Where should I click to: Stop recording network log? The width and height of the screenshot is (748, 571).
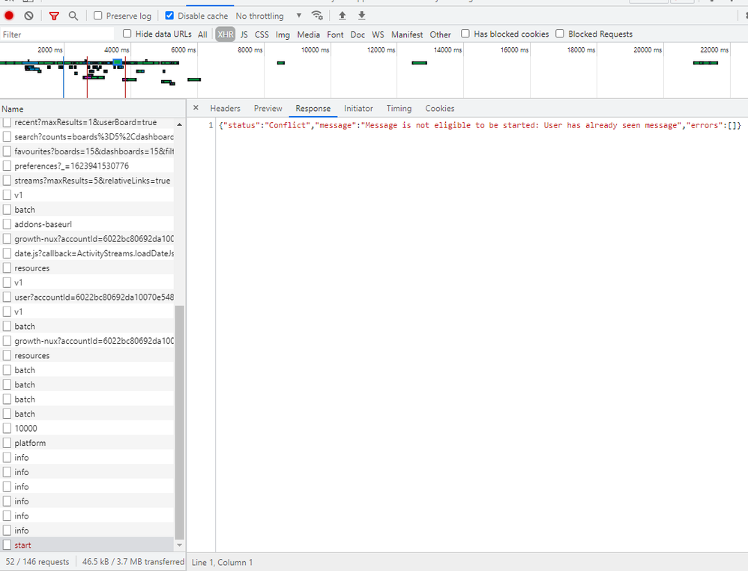[x=9, y=16]
